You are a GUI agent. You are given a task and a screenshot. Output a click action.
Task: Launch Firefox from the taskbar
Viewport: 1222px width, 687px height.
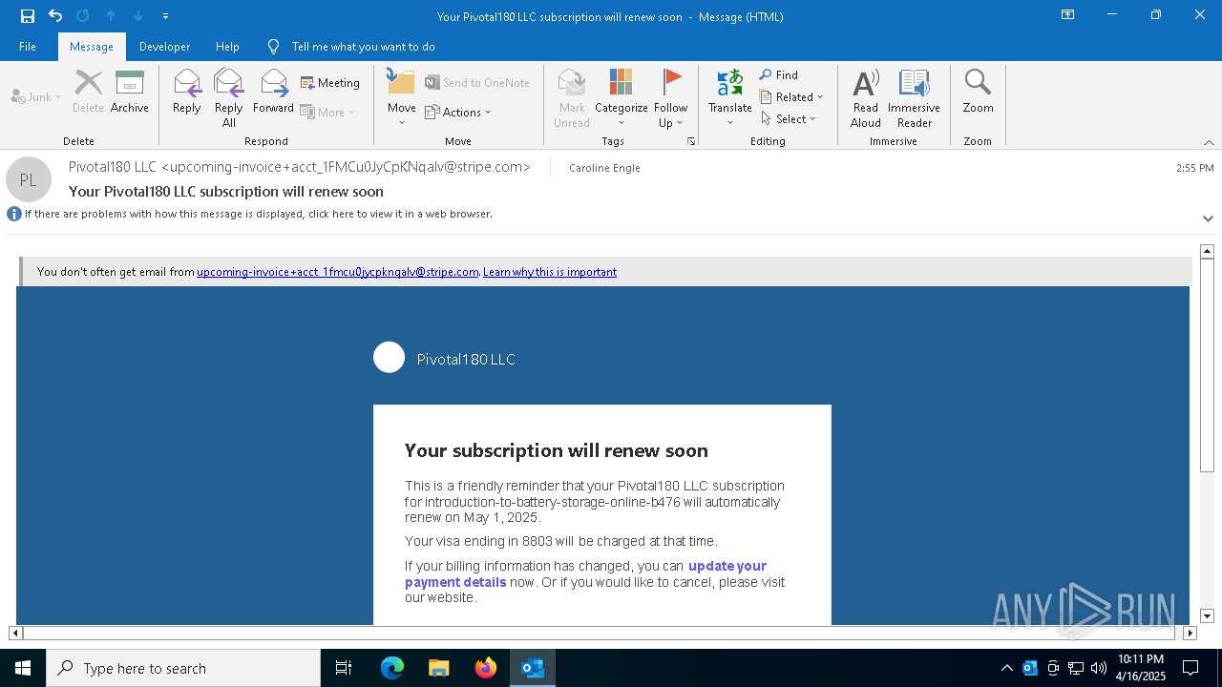point(485,668)
